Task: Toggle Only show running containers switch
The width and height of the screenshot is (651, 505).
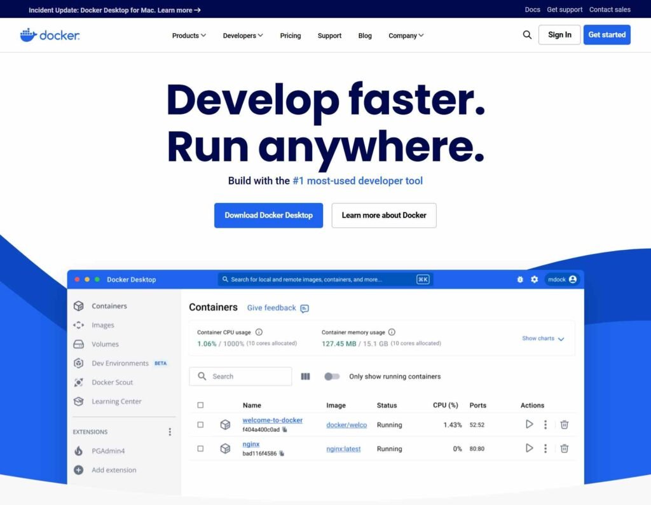Action: click(332, 377)
